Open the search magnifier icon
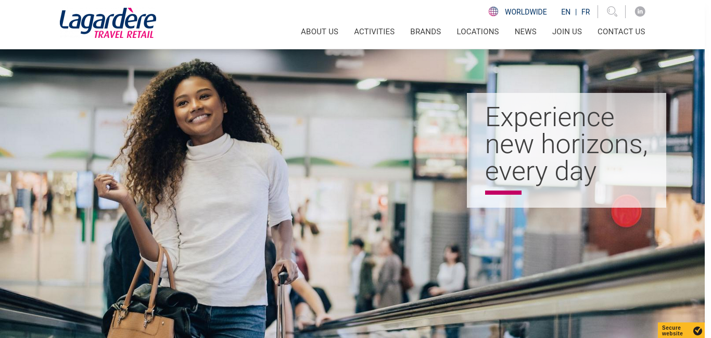Image resolution: width=711 pixels, height=338 pixels. (612, 11)
